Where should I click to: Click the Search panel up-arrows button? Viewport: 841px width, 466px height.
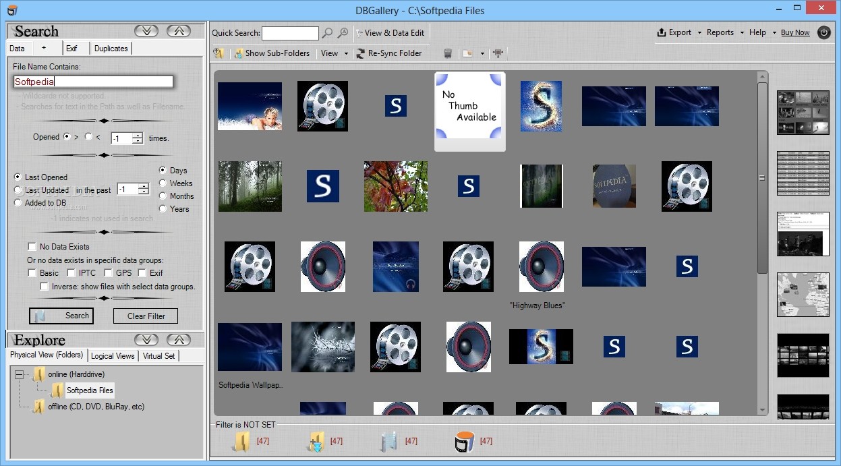coord(178,31)
